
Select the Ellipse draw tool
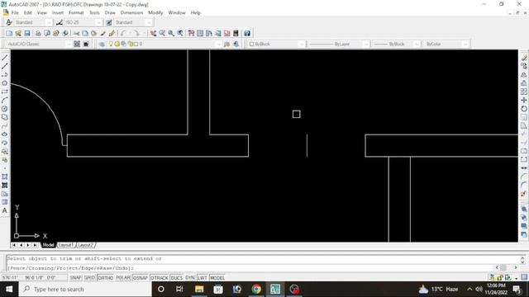point(5,134)
